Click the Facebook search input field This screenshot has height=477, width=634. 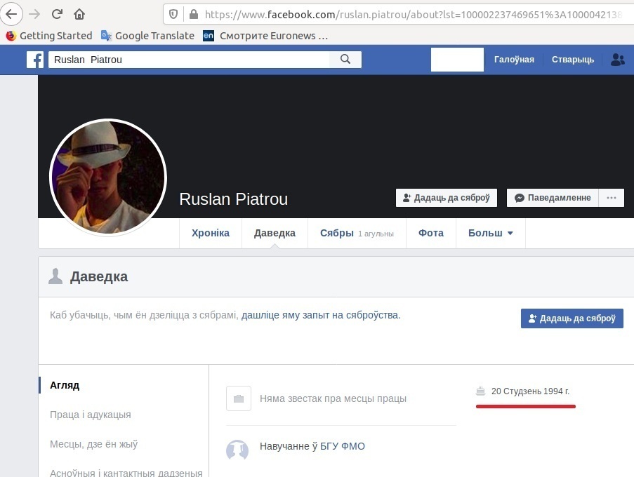[190, 60]
